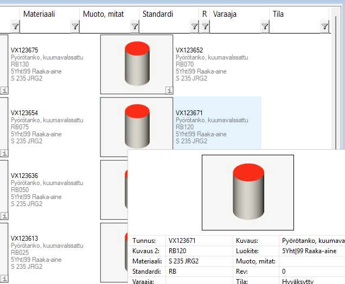This screenshot has height=284, width=345.
Task: Expand the Varaaja filter dropdown
Action: tap(265, 26)
